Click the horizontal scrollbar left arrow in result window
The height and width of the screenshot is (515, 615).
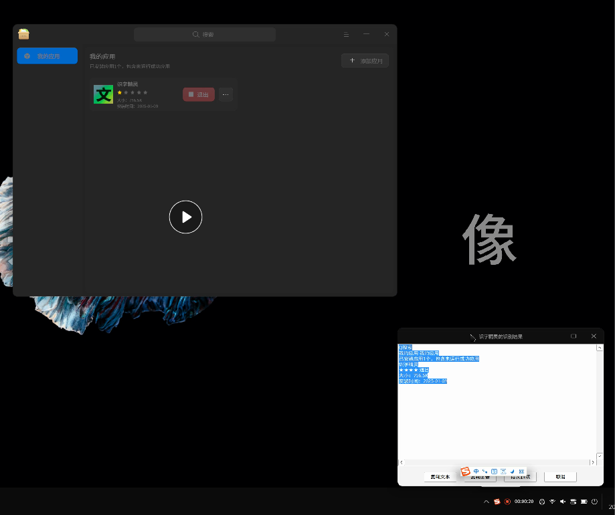click(x=401, y=462)
